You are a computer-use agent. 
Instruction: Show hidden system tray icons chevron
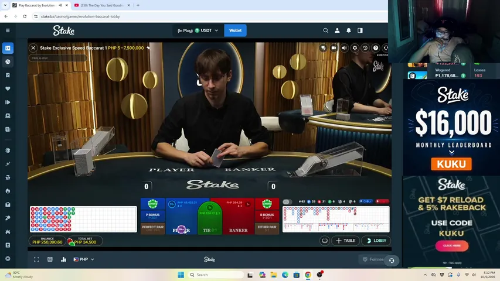tap(425, 275)
